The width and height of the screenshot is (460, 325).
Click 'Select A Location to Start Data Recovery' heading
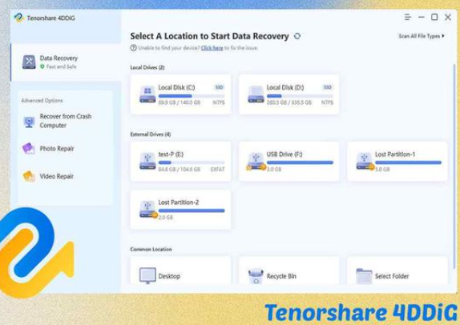(x=209, y=36)
